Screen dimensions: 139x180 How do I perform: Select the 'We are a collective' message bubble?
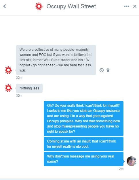click(56, 60)
